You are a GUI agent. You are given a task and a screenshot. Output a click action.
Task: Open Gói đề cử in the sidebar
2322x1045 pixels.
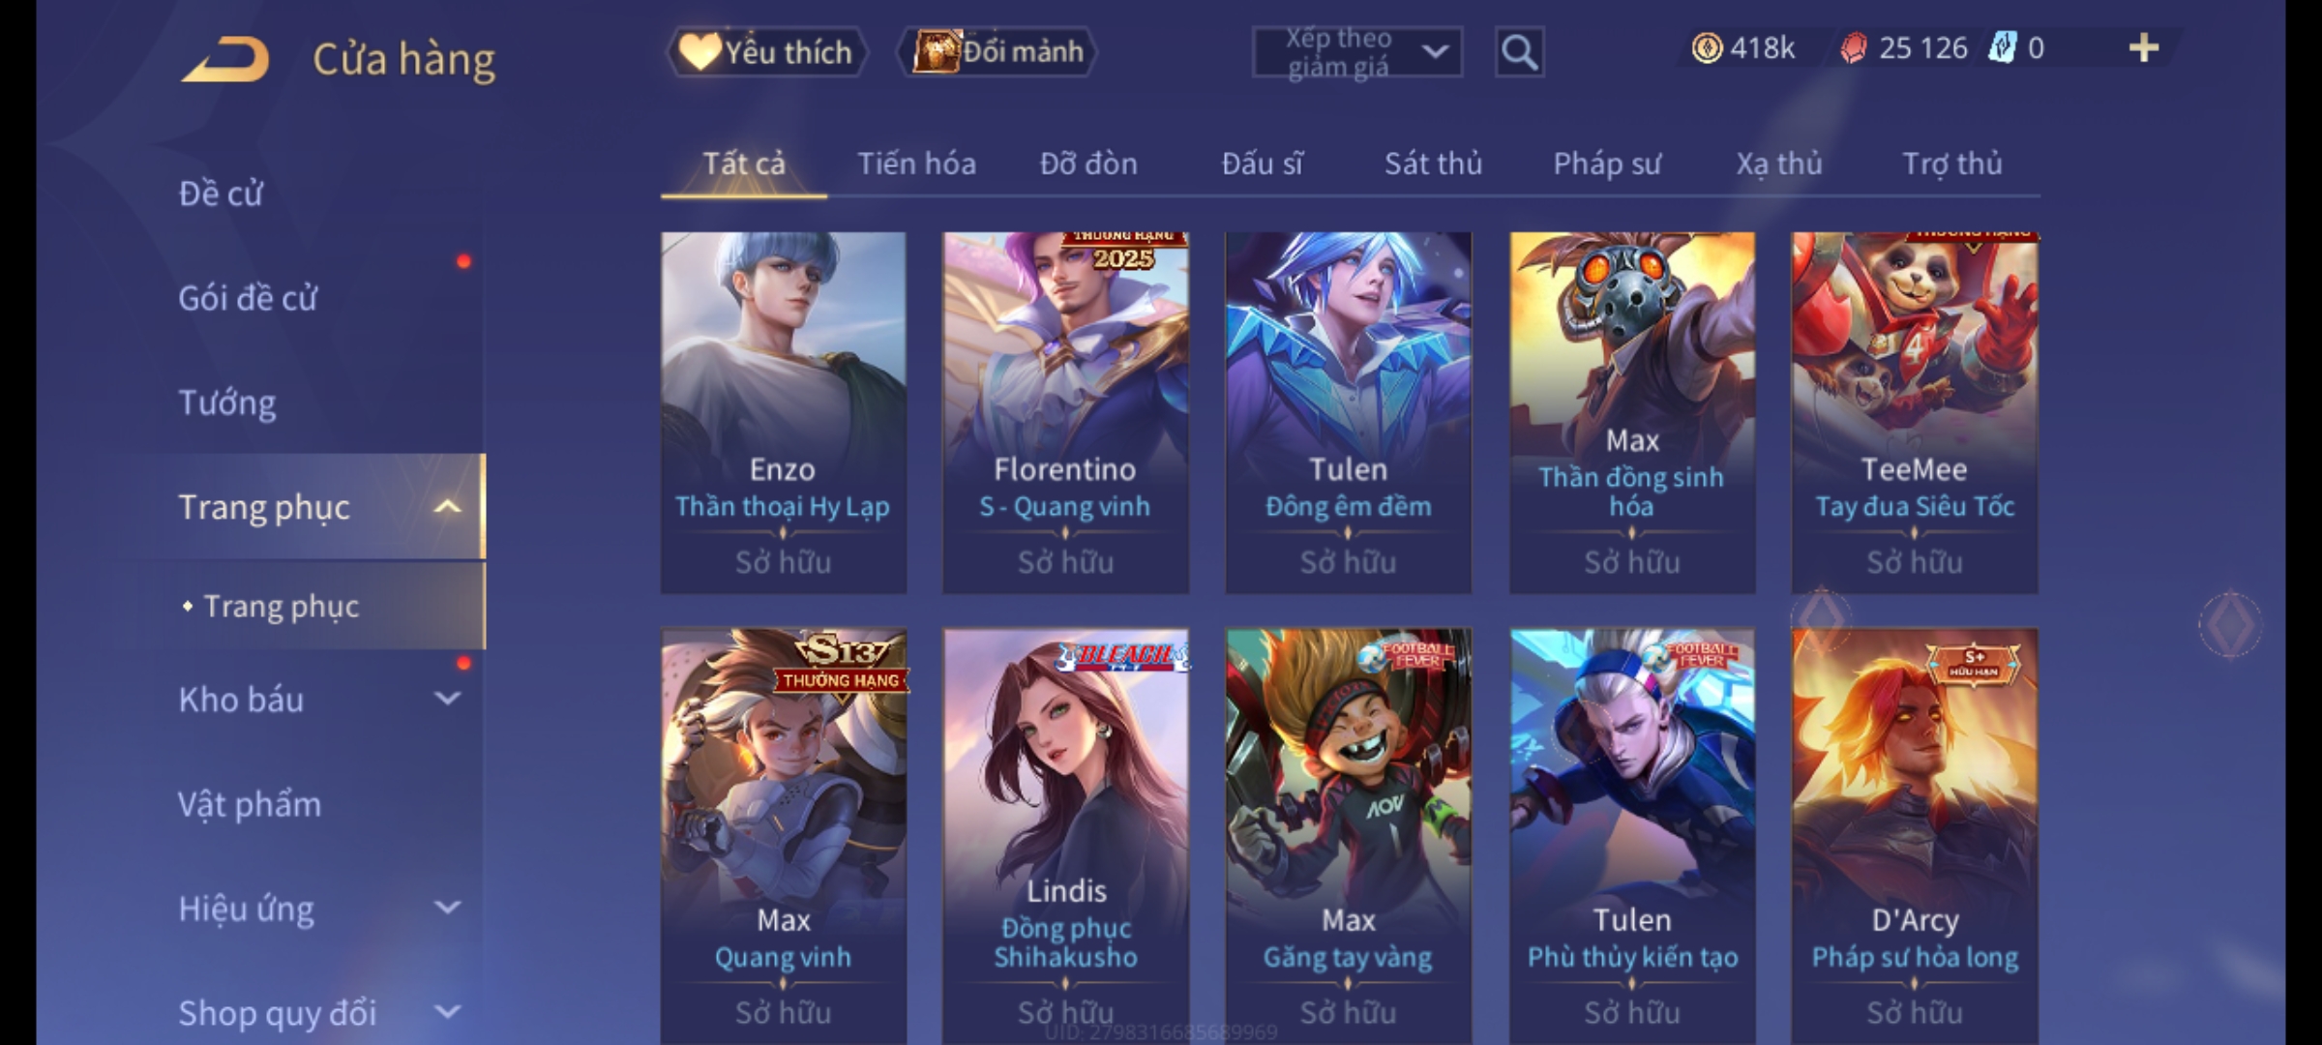click(x=248, y=298)
